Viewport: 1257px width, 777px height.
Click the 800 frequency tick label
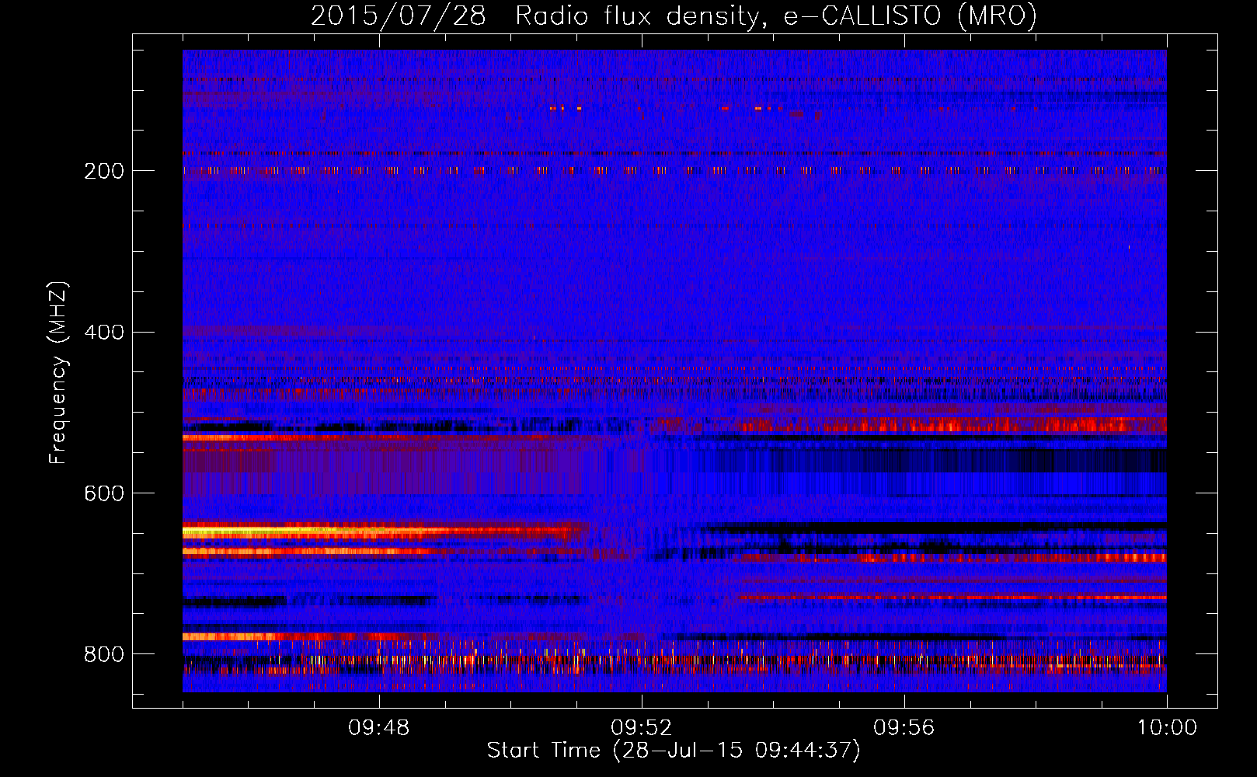[104, 654]
